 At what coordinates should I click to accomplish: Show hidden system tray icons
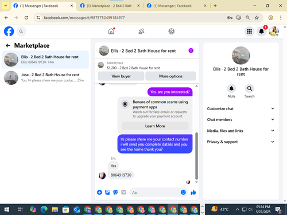coord(237,209)
